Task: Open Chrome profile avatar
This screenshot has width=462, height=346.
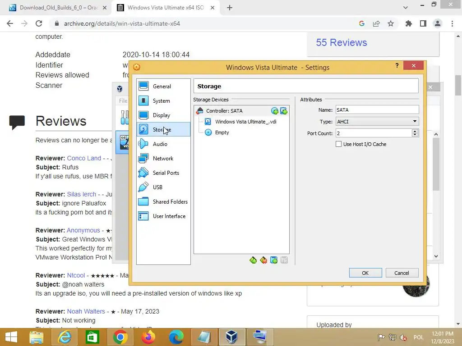Action: point(438,23)
